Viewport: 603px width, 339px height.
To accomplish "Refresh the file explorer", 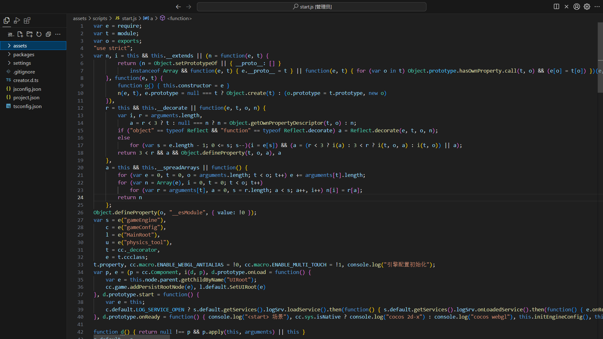I will pos(39,34).
